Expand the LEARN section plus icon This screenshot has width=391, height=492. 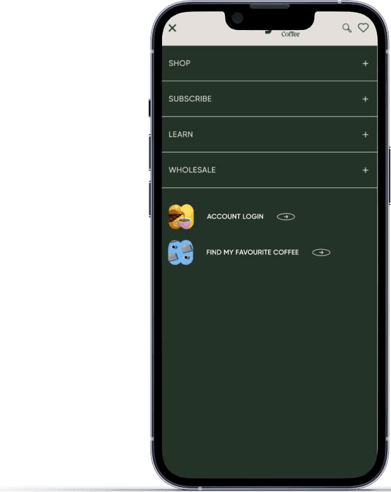pyautogui.click(x=365, y=135)
